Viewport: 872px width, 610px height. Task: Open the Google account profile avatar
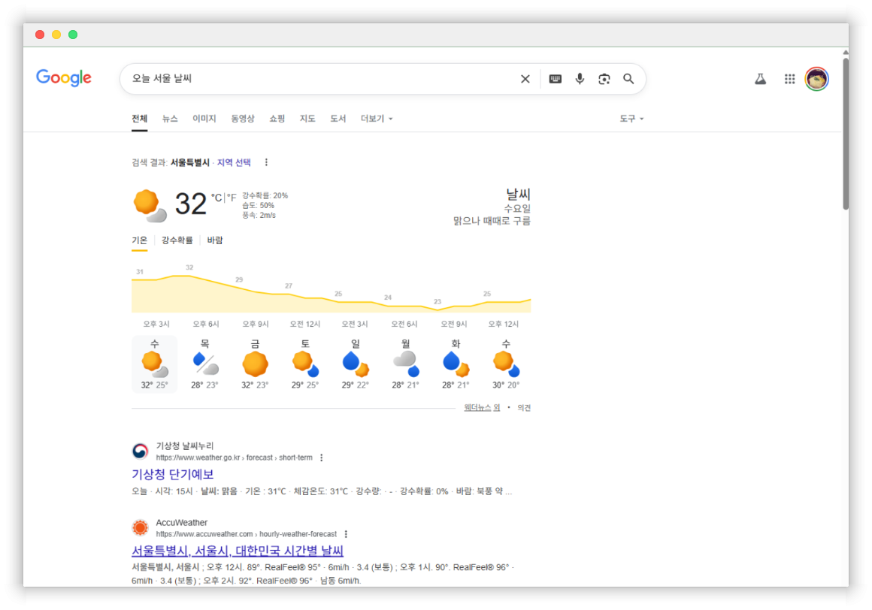click(x=816, y=79)
